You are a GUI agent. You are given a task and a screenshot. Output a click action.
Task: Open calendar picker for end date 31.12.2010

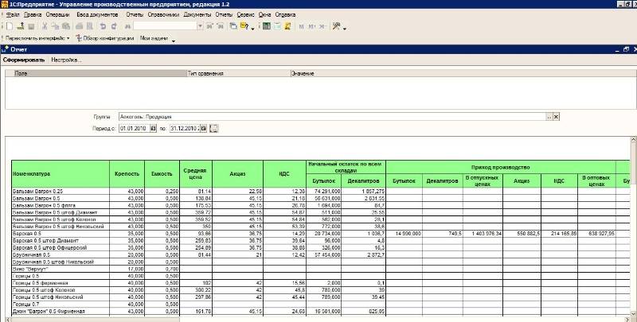pyautogui.click(x=203, y=127)
